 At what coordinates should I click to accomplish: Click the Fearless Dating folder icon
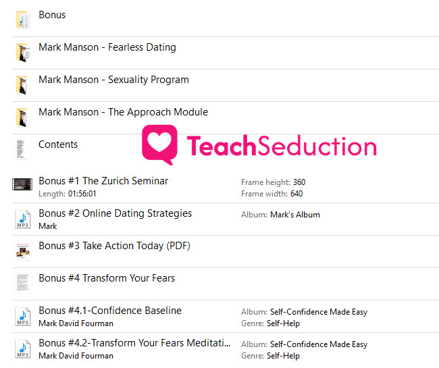coord(23,53)
